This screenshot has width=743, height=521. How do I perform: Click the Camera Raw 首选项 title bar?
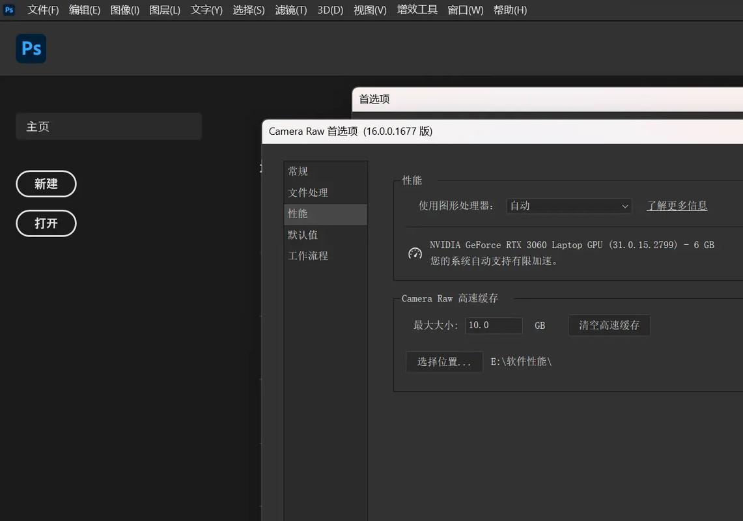(x=502, y=132)
